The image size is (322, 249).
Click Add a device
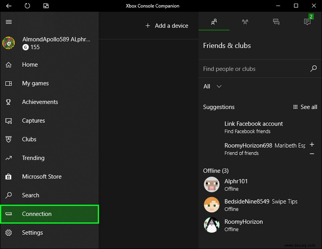(x=167, y=26)
